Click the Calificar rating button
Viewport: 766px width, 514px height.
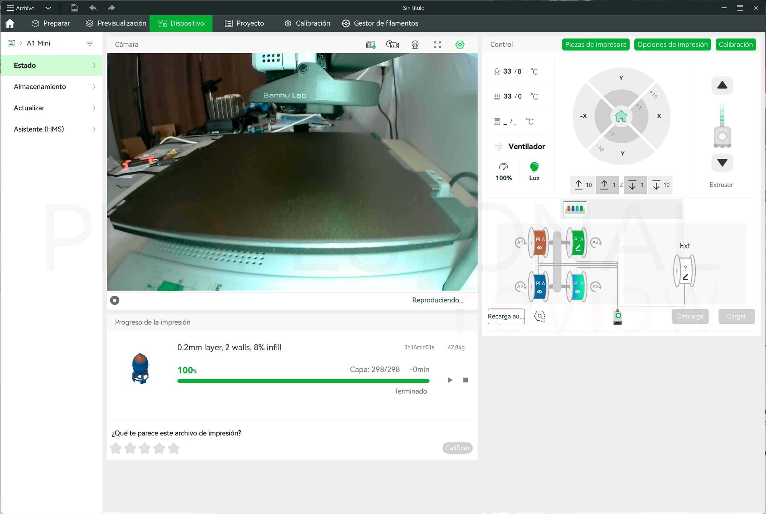(457, 448)
